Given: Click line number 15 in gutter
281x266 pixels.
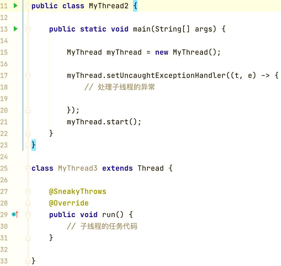Looking at the screenshot, I should 4,53.
